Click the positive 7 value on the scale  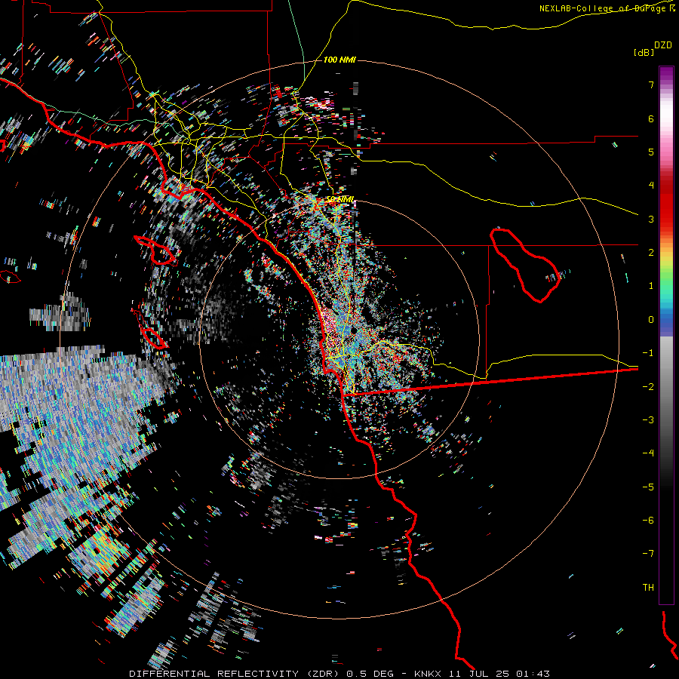(651, 84)
